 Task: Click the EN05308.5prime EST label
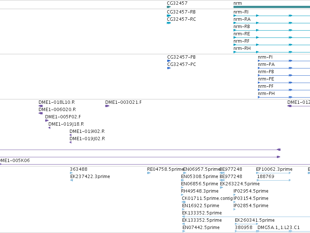(200, 177)
